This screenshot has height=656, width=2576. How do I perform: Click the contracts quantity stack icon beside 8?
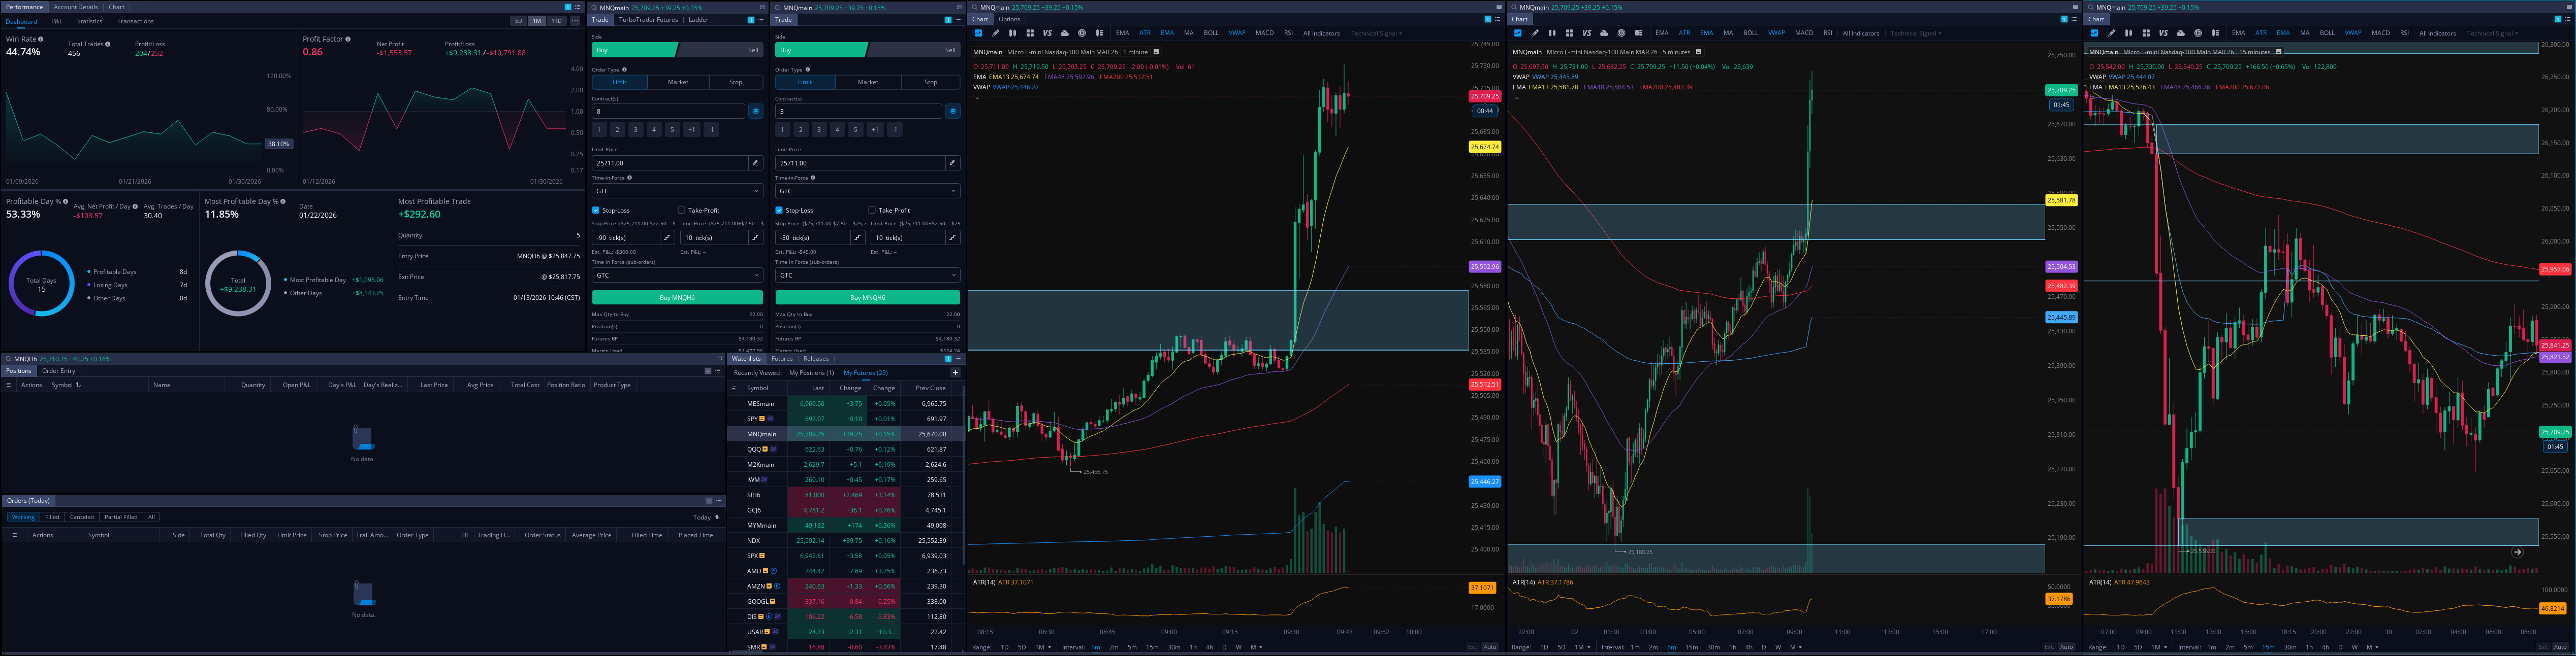(x=755, y=111)
